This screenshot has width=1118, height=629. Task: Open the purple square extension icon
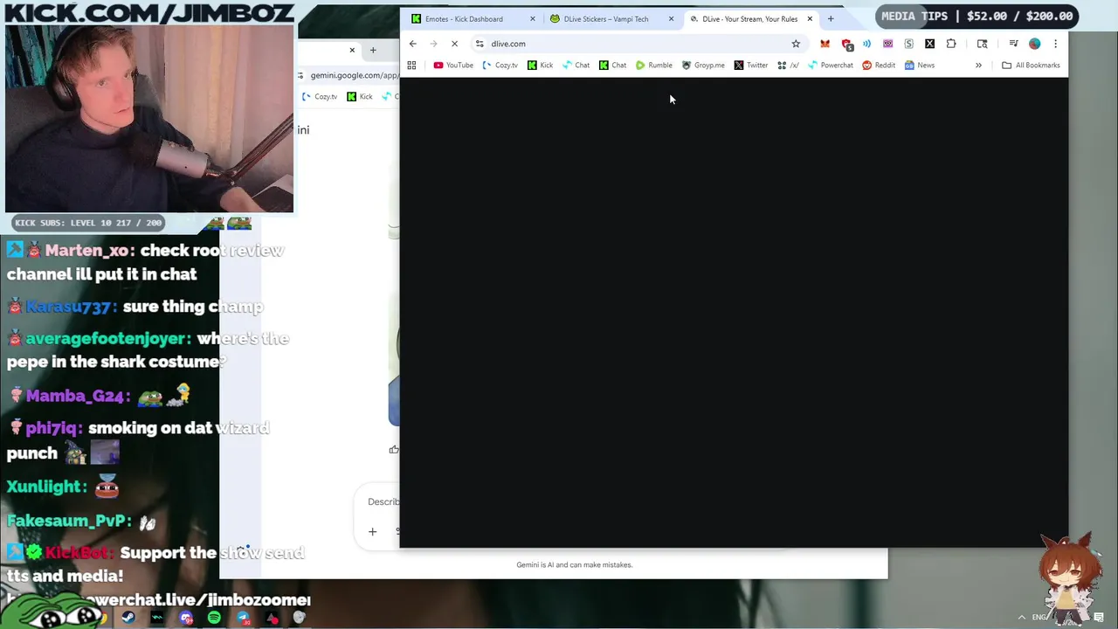[887, 44]
